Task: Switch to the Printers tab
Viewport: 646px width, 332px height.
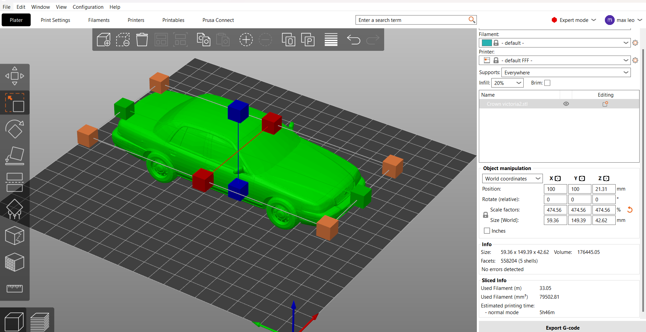Action: point(136,20)
